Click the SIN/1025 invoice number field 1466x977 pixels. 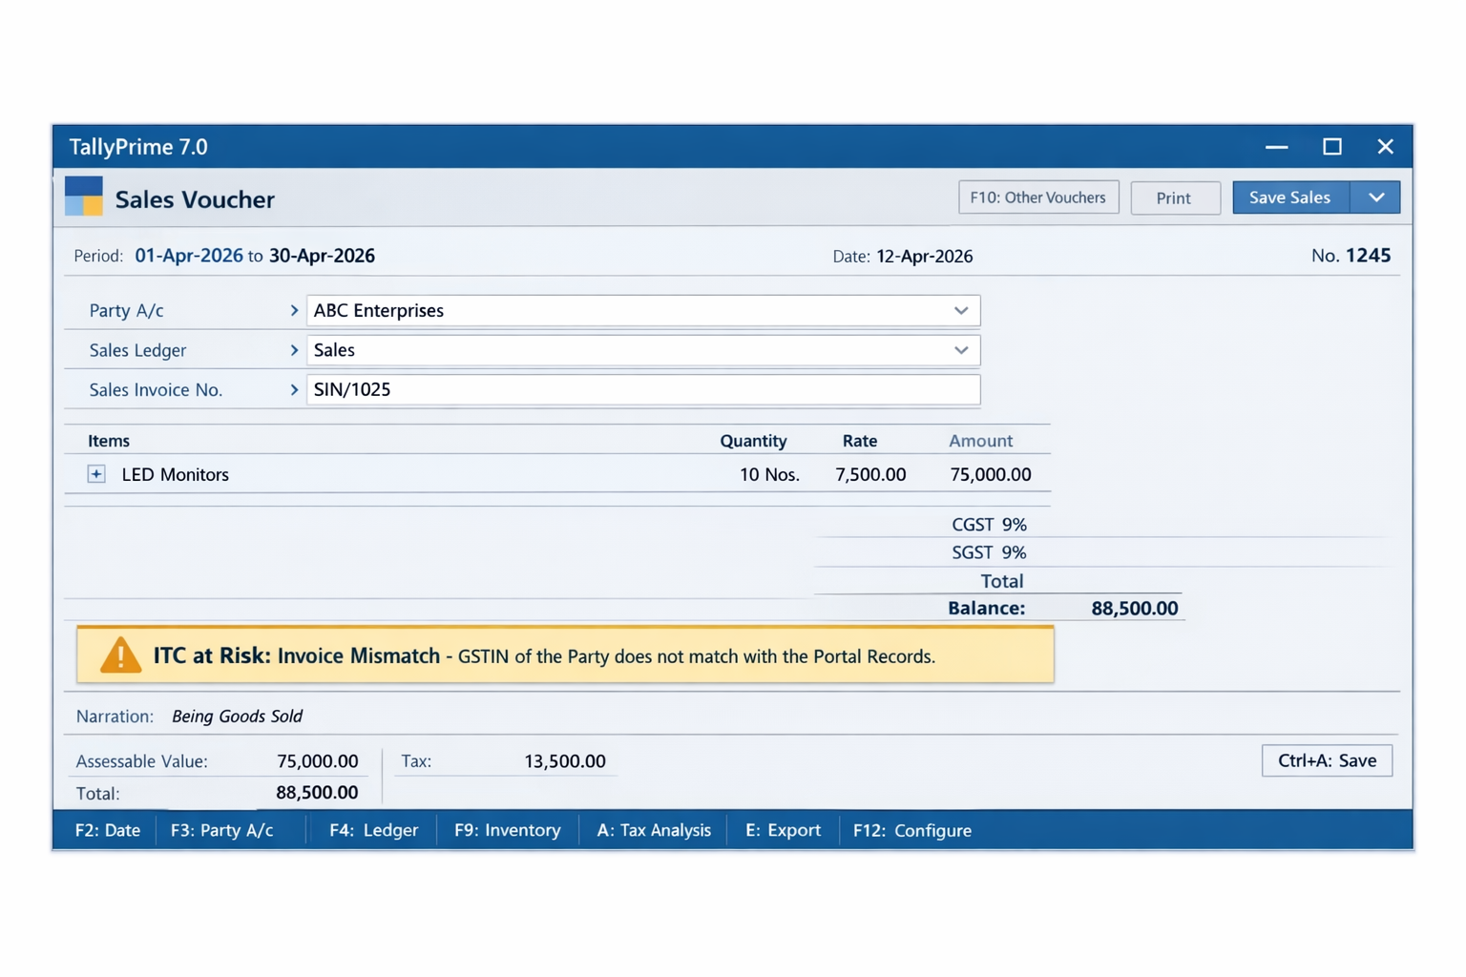643,389
